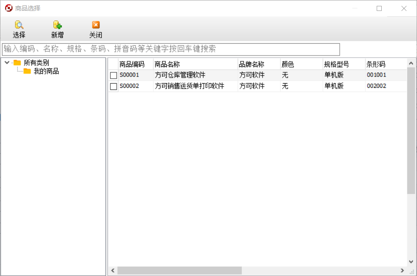The height and width of the screenshot is (276, 417).
Task: Tick the checkbox for product S00002
Action: (113, 87)
